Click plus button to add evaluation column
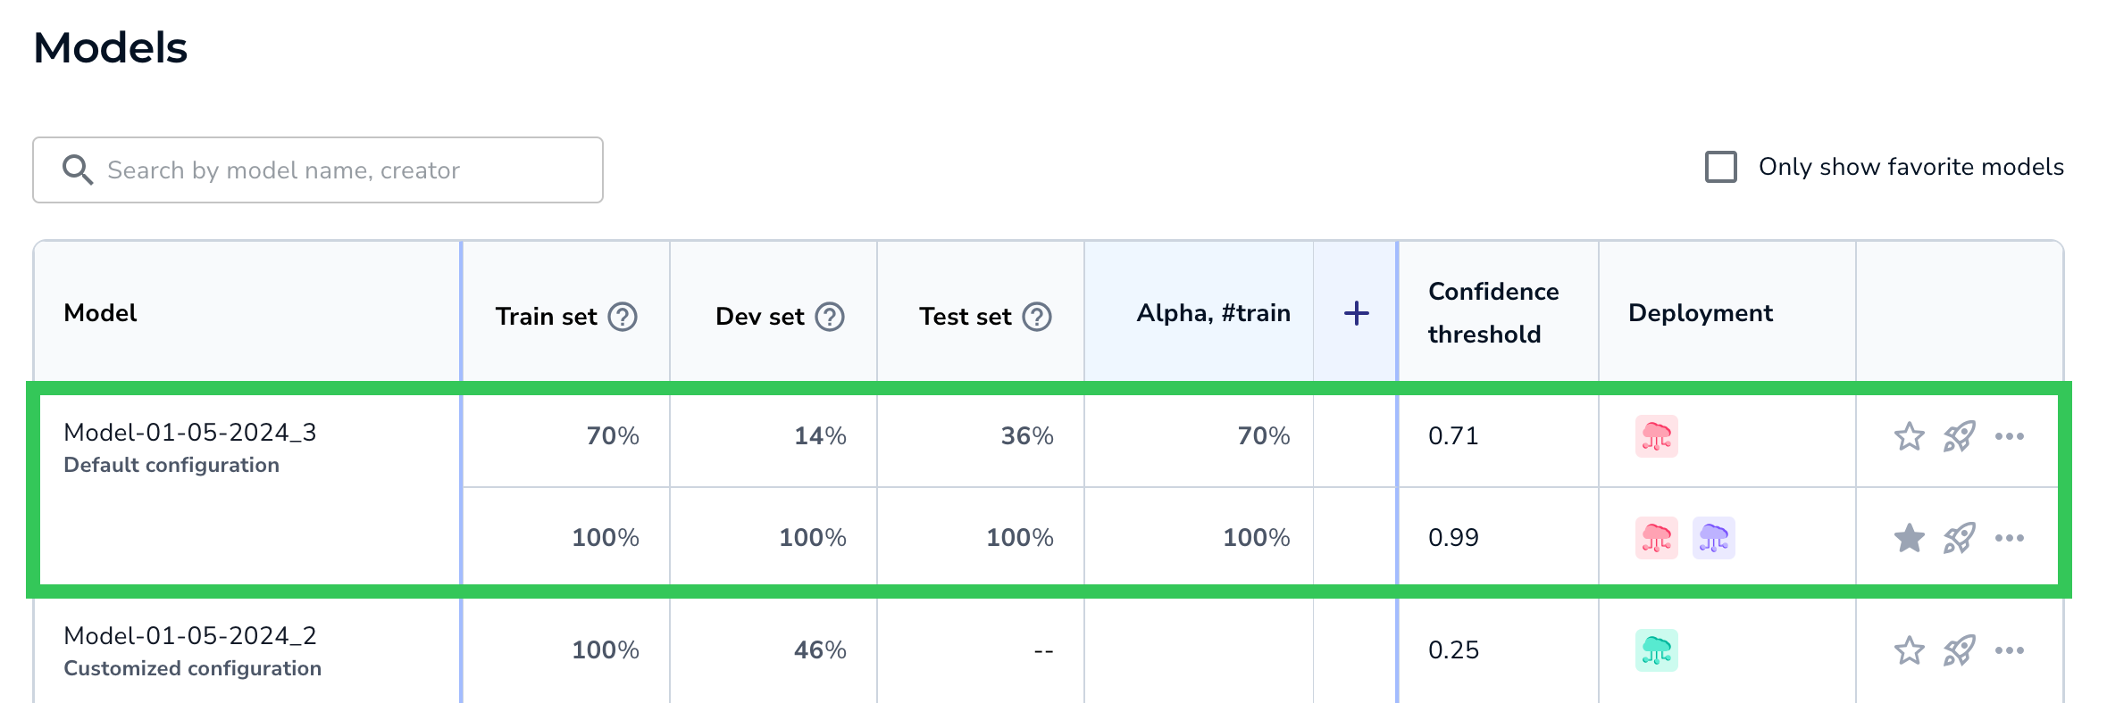 coord(1356,313)
